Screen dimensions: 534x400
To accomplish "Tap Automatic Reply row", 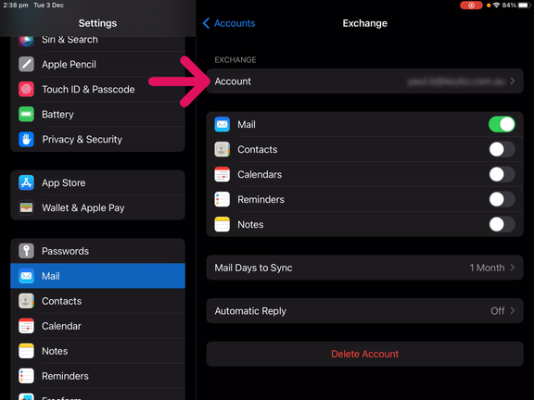I will pos(364,311).
